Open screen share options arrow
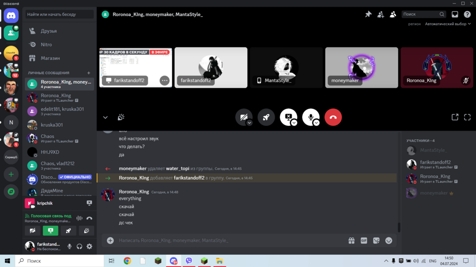The width and height of the screenshot is (476, 267). tap(294, 123)
